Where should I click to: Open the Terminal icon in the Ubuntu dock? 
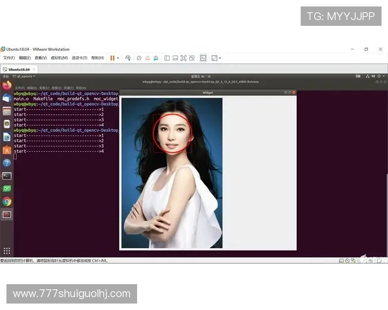[x=7, y=176]
